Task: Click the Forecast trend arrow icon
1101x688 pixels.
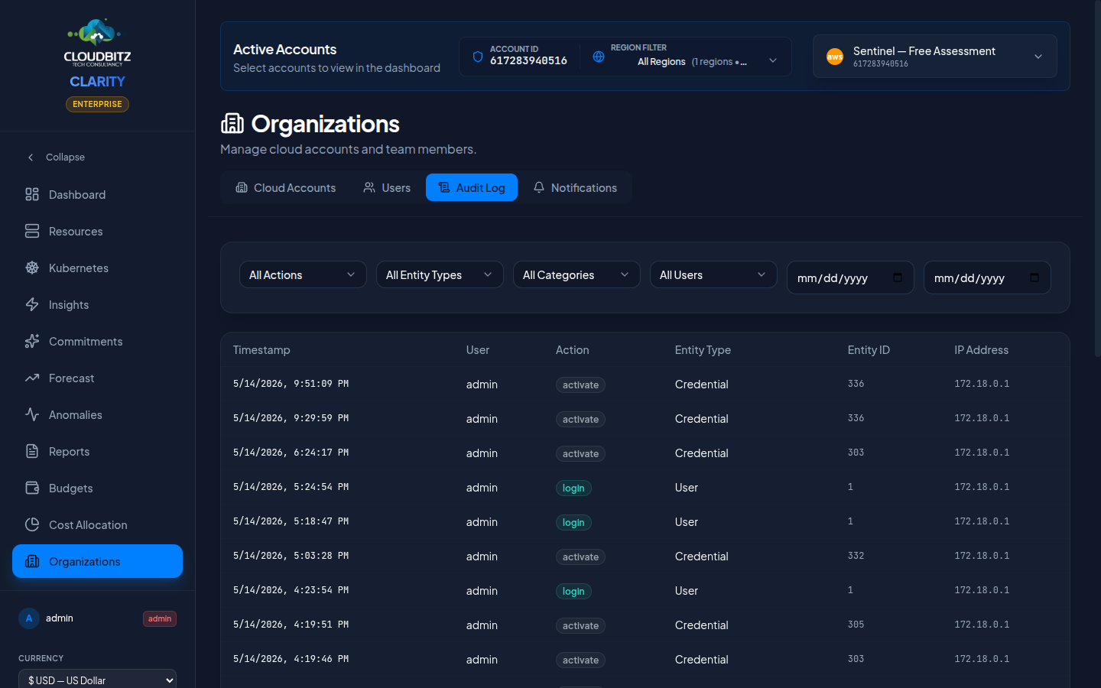Action: [x=32, y=378]
